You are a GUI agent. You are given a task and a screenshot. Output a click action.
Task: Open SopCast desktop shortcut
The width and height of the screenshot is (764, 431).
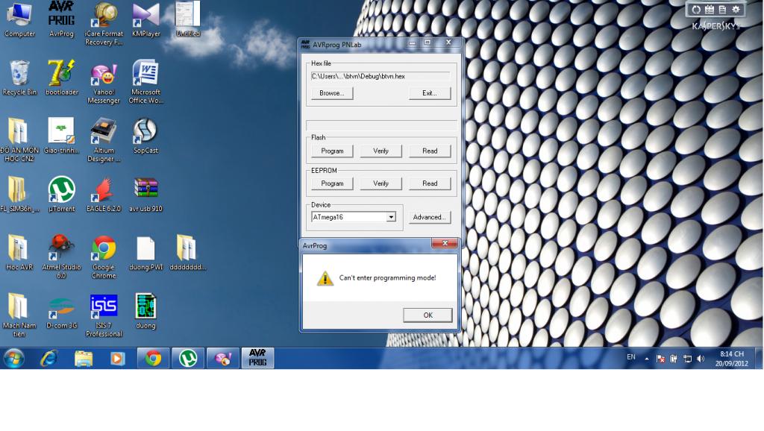pos(145,136)
